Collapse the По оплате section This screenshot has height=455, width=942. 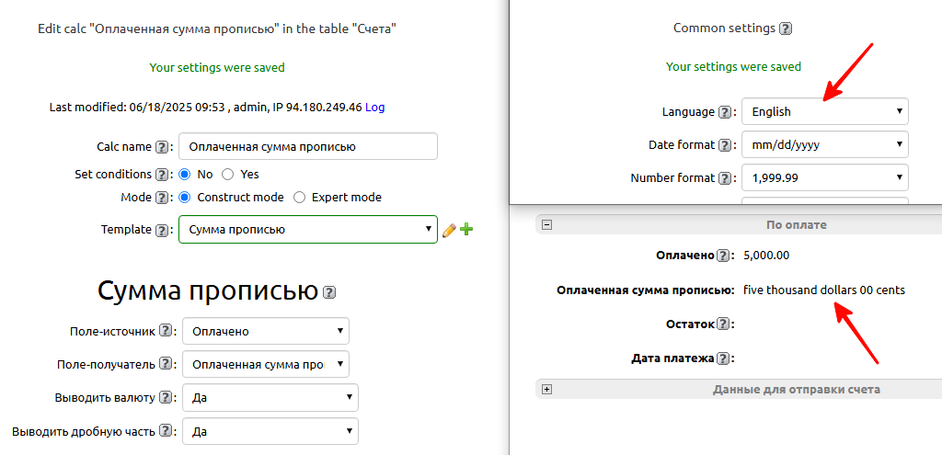(x=546, y=224)
